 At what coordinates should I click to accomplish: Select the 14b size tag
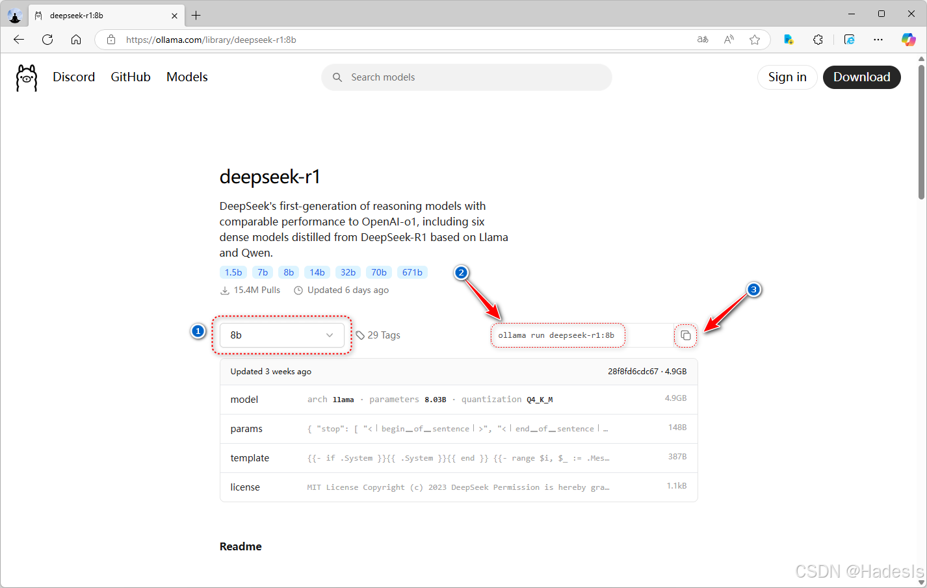[317, 272]
